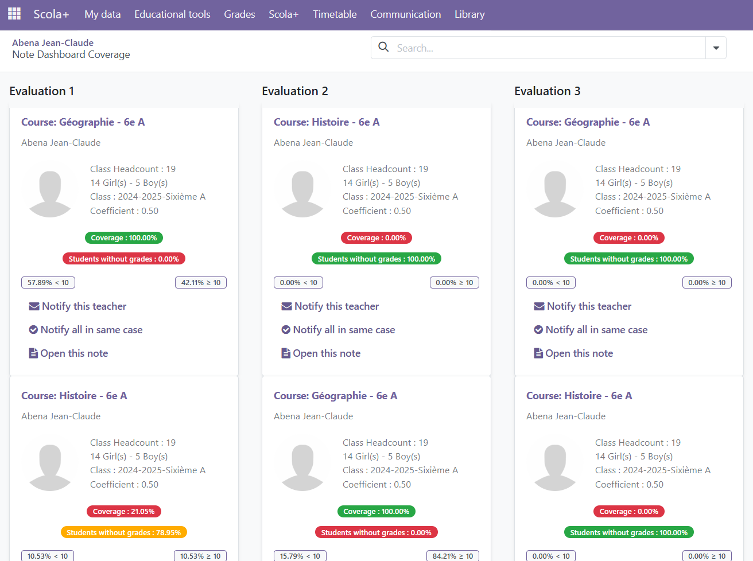Click orange Students without grades : 78.95% badge
The image size is (753, 561).
coord(124,533)
